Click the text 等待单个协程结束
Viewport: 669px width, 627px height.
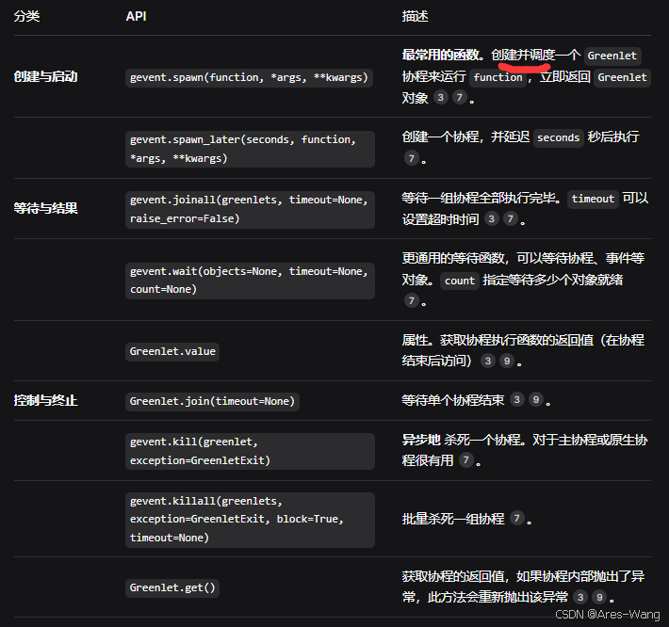click(453, 400)
